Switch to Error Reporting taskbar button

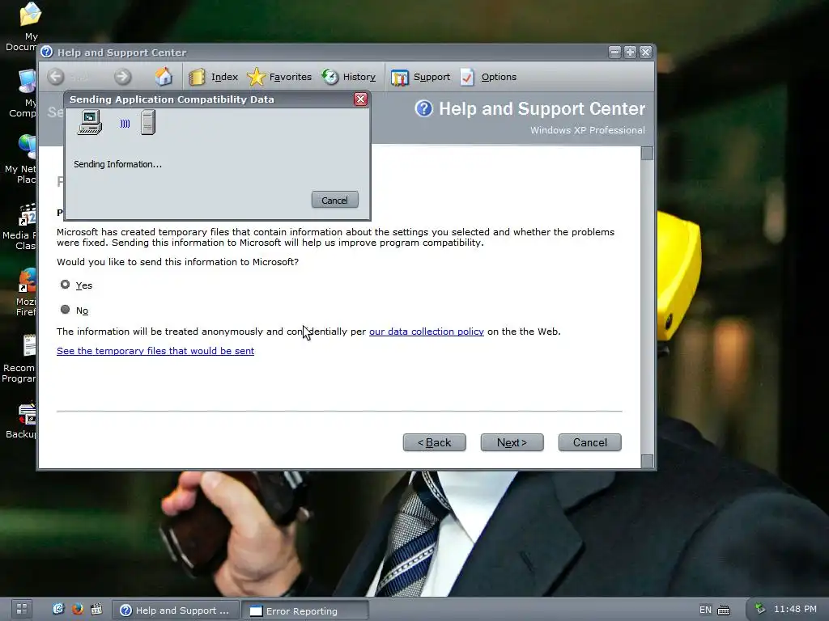point(305,610)
